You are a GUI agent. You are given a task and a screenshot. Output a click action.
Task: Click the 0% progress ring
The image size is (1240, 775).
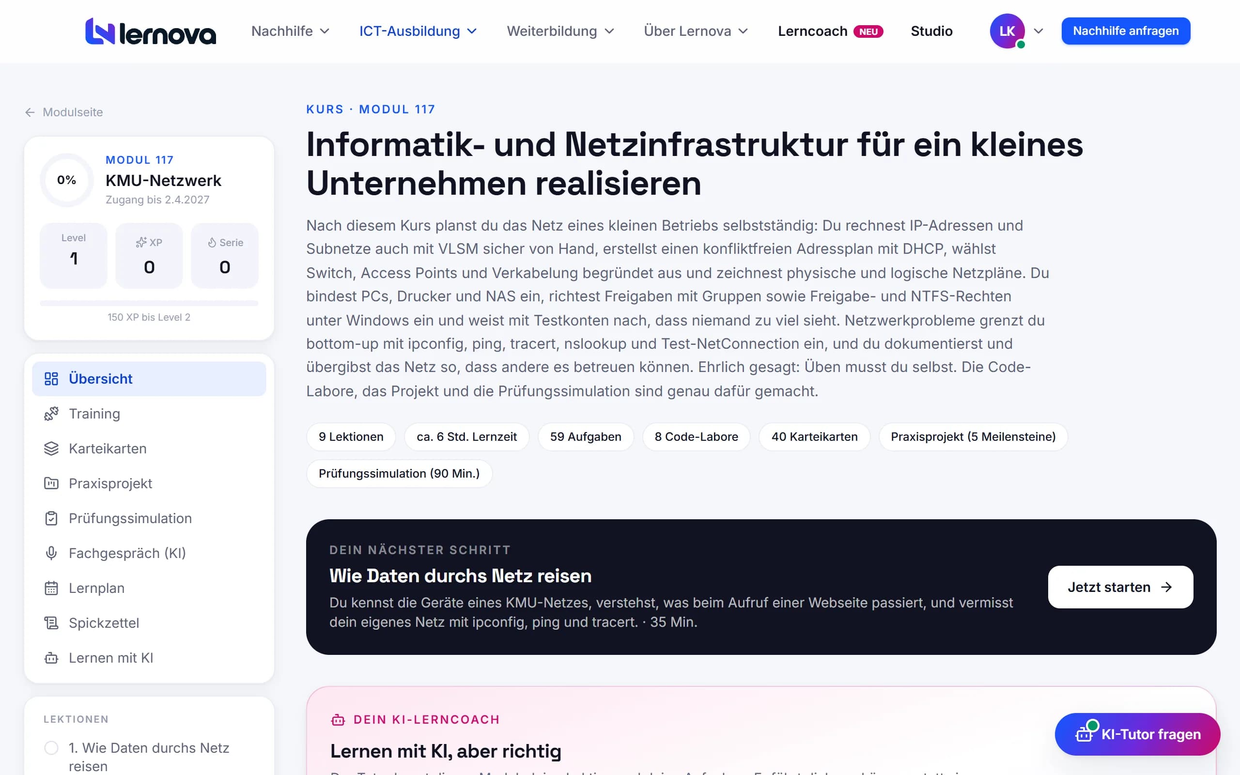67,180
